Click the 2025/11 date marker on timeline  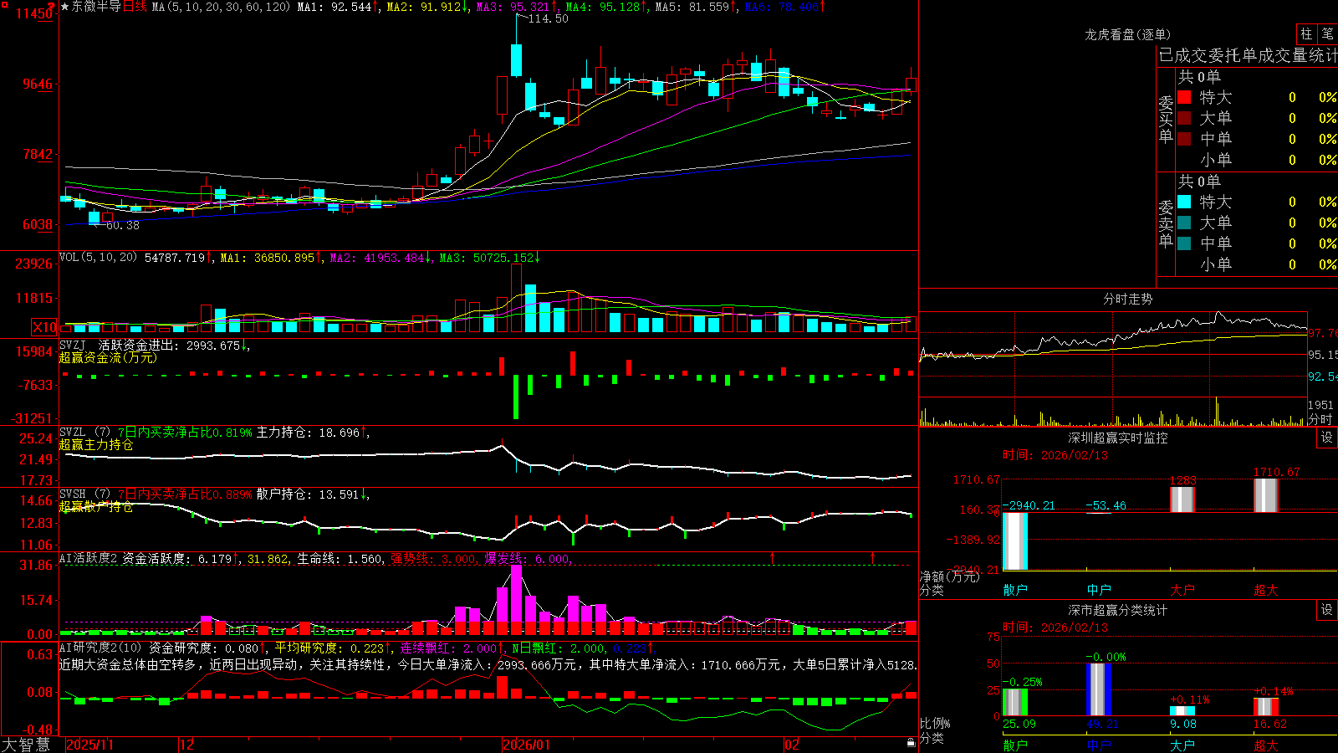pos(89,745)
